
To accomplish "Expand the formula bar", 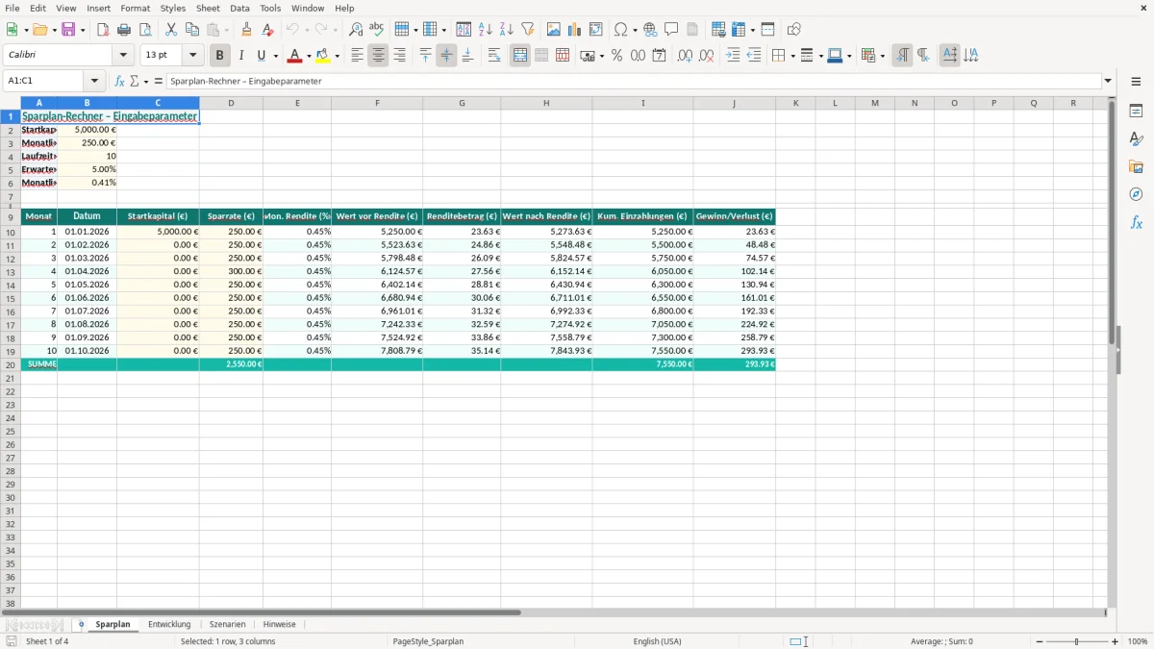I will [x=1108, y=81].
